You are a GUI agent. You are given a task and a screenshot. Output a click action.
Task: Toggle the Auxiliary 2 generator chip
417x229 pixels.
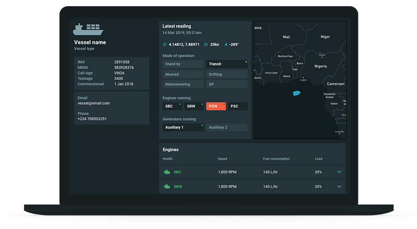click(227, 128)
